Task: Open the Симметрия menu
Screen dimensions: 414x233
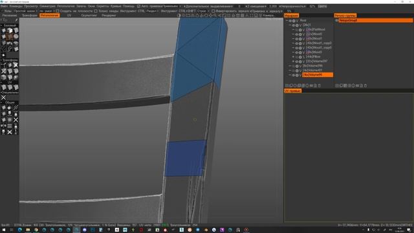Action: (47, 6)
